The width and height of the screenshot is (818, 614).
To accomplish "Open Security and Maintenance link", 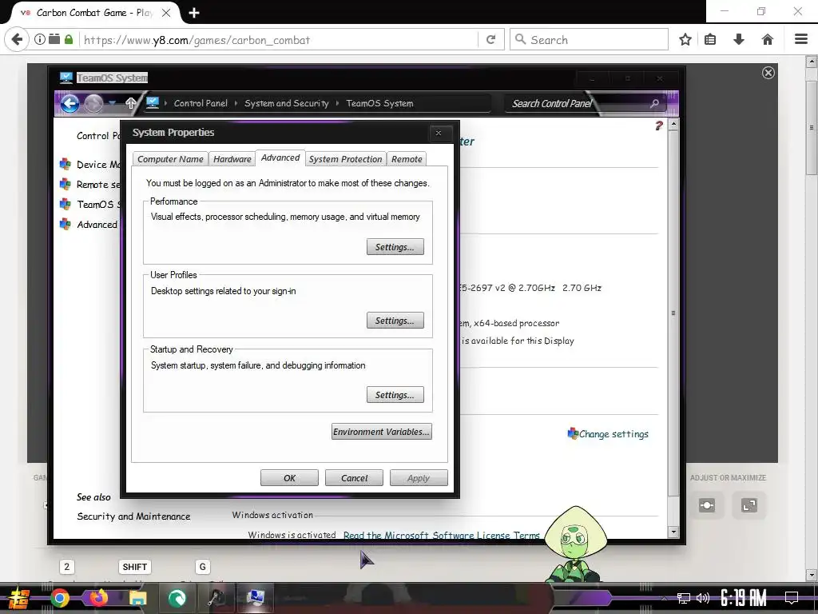I will tap(133, 516).
